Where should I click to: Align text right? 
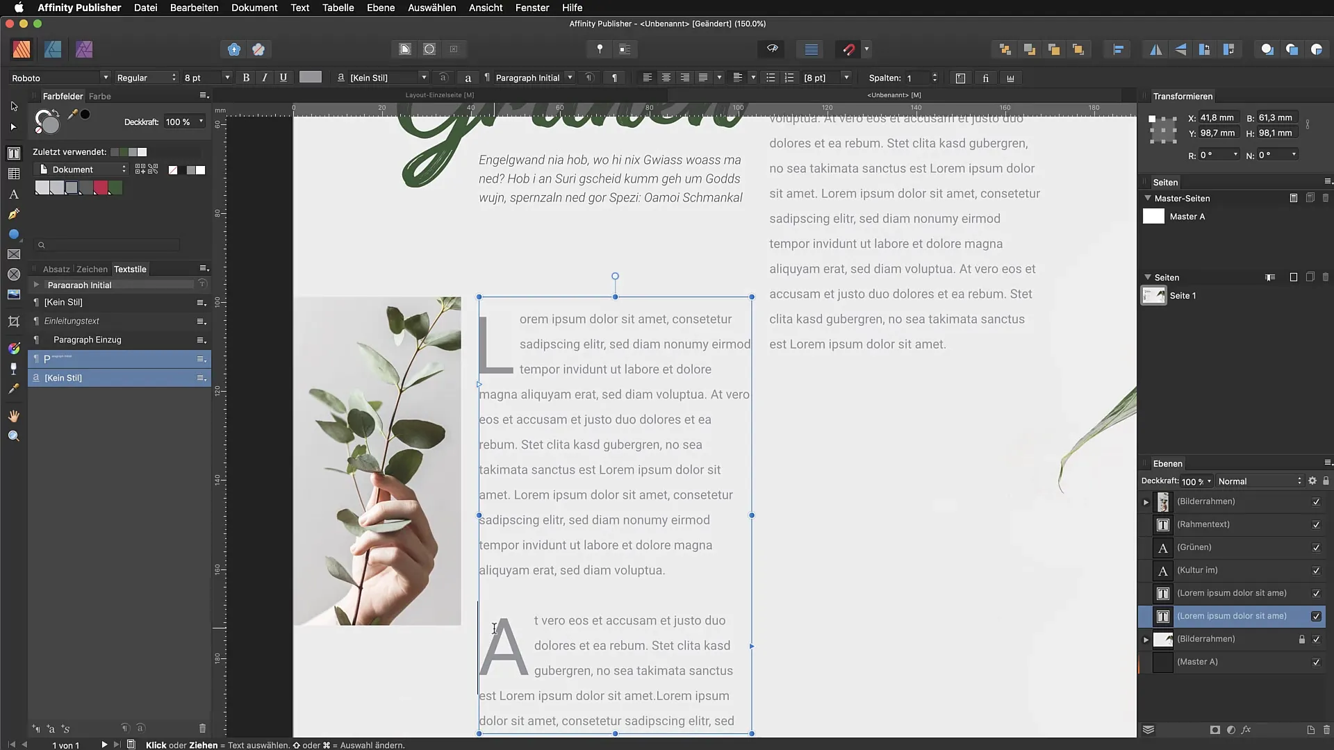(x=684, y=78)
